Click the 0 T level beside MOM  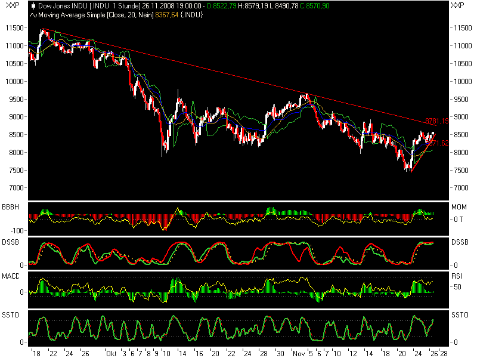pos(458,219)
